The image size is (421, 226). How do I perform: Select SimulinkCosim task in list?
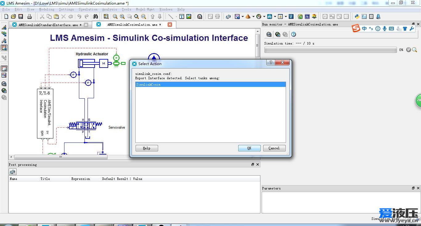211,84
